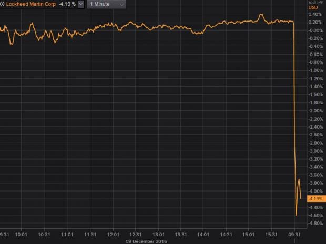Click the -4.60% label on value axis
326x244 pixels.
(314, 215)
